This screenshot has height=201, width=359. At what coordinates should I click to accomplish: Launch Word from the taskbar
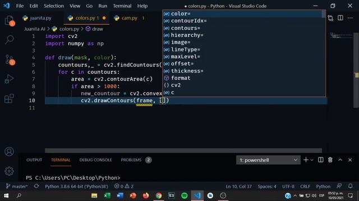pyautogui.click(x=119, y=195)
